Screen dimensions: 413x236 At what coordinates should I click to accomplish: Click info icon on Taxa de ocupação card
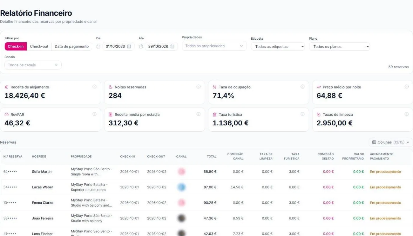[x=302, y=87]
